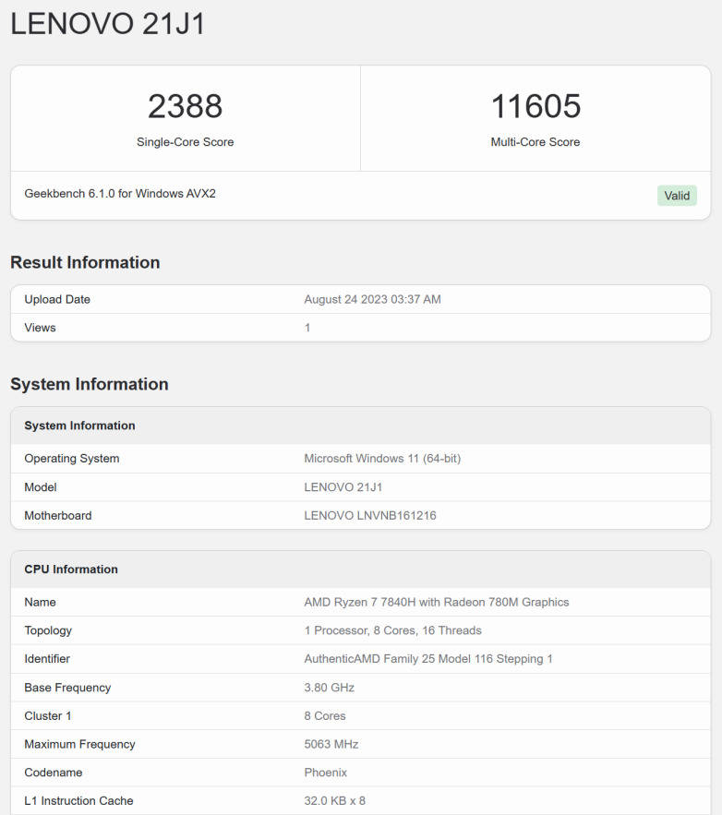The width and height of the screenshot is (722, 815).
Task: Click the LENOVO 21J1 page title
Action: [108, 24]
